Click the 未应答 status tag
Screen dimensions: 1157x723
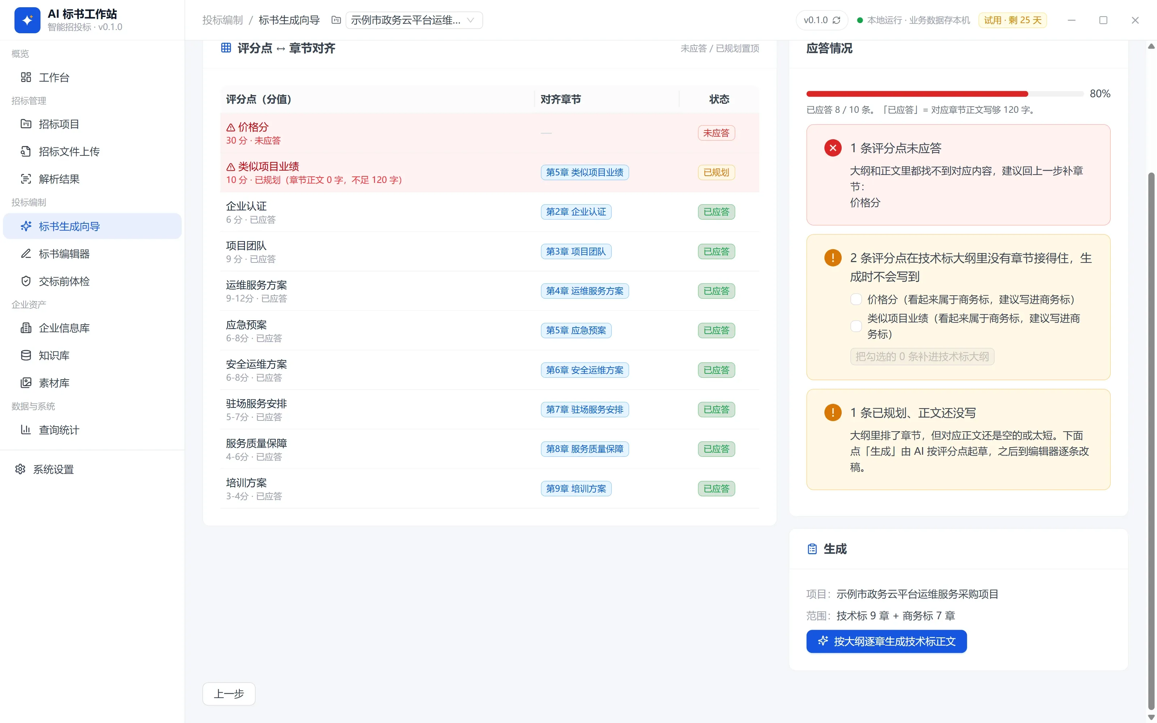click(x=716, y=133)
